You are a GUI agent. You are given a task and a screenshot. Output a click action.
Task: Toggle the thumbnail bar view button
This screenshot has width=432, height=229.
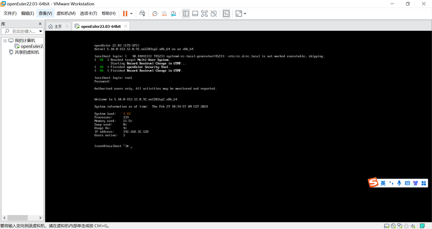195,13
